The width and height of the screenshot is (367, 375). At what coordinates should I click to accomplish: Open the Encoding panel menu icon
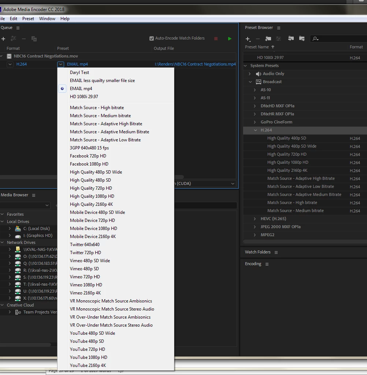(267, 264)
